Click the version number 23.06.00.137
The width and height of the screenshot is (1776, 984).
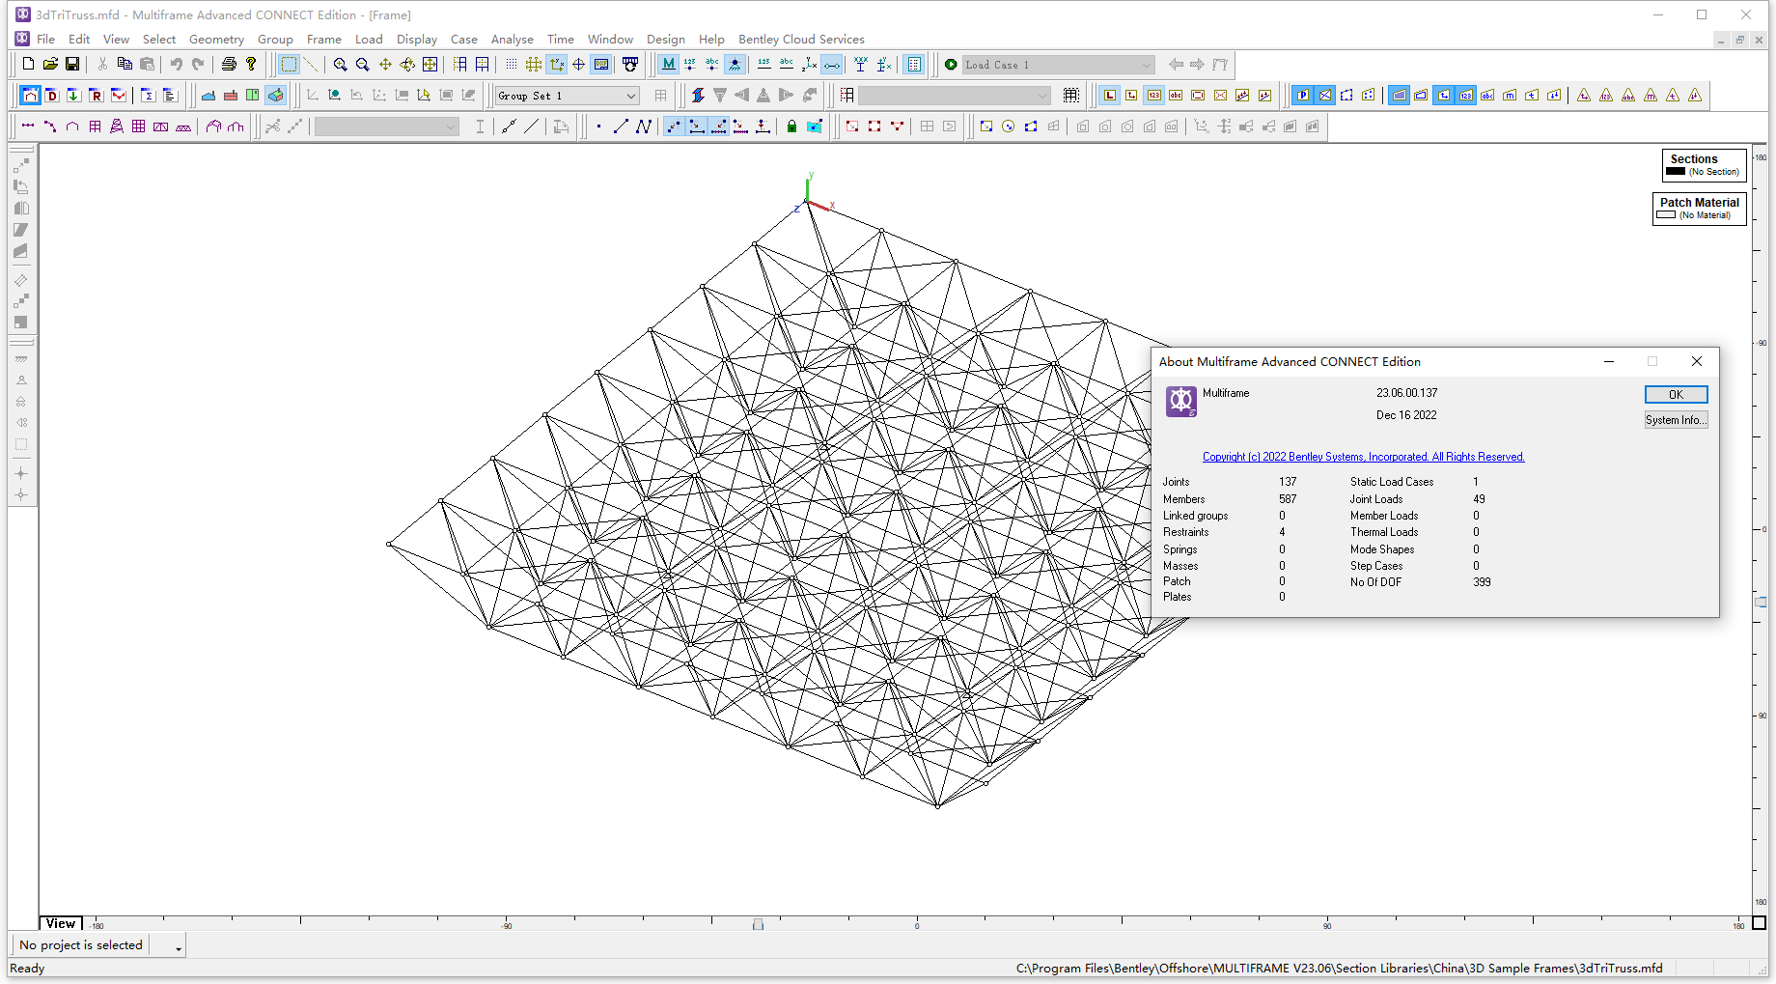tap(1406, 393)
